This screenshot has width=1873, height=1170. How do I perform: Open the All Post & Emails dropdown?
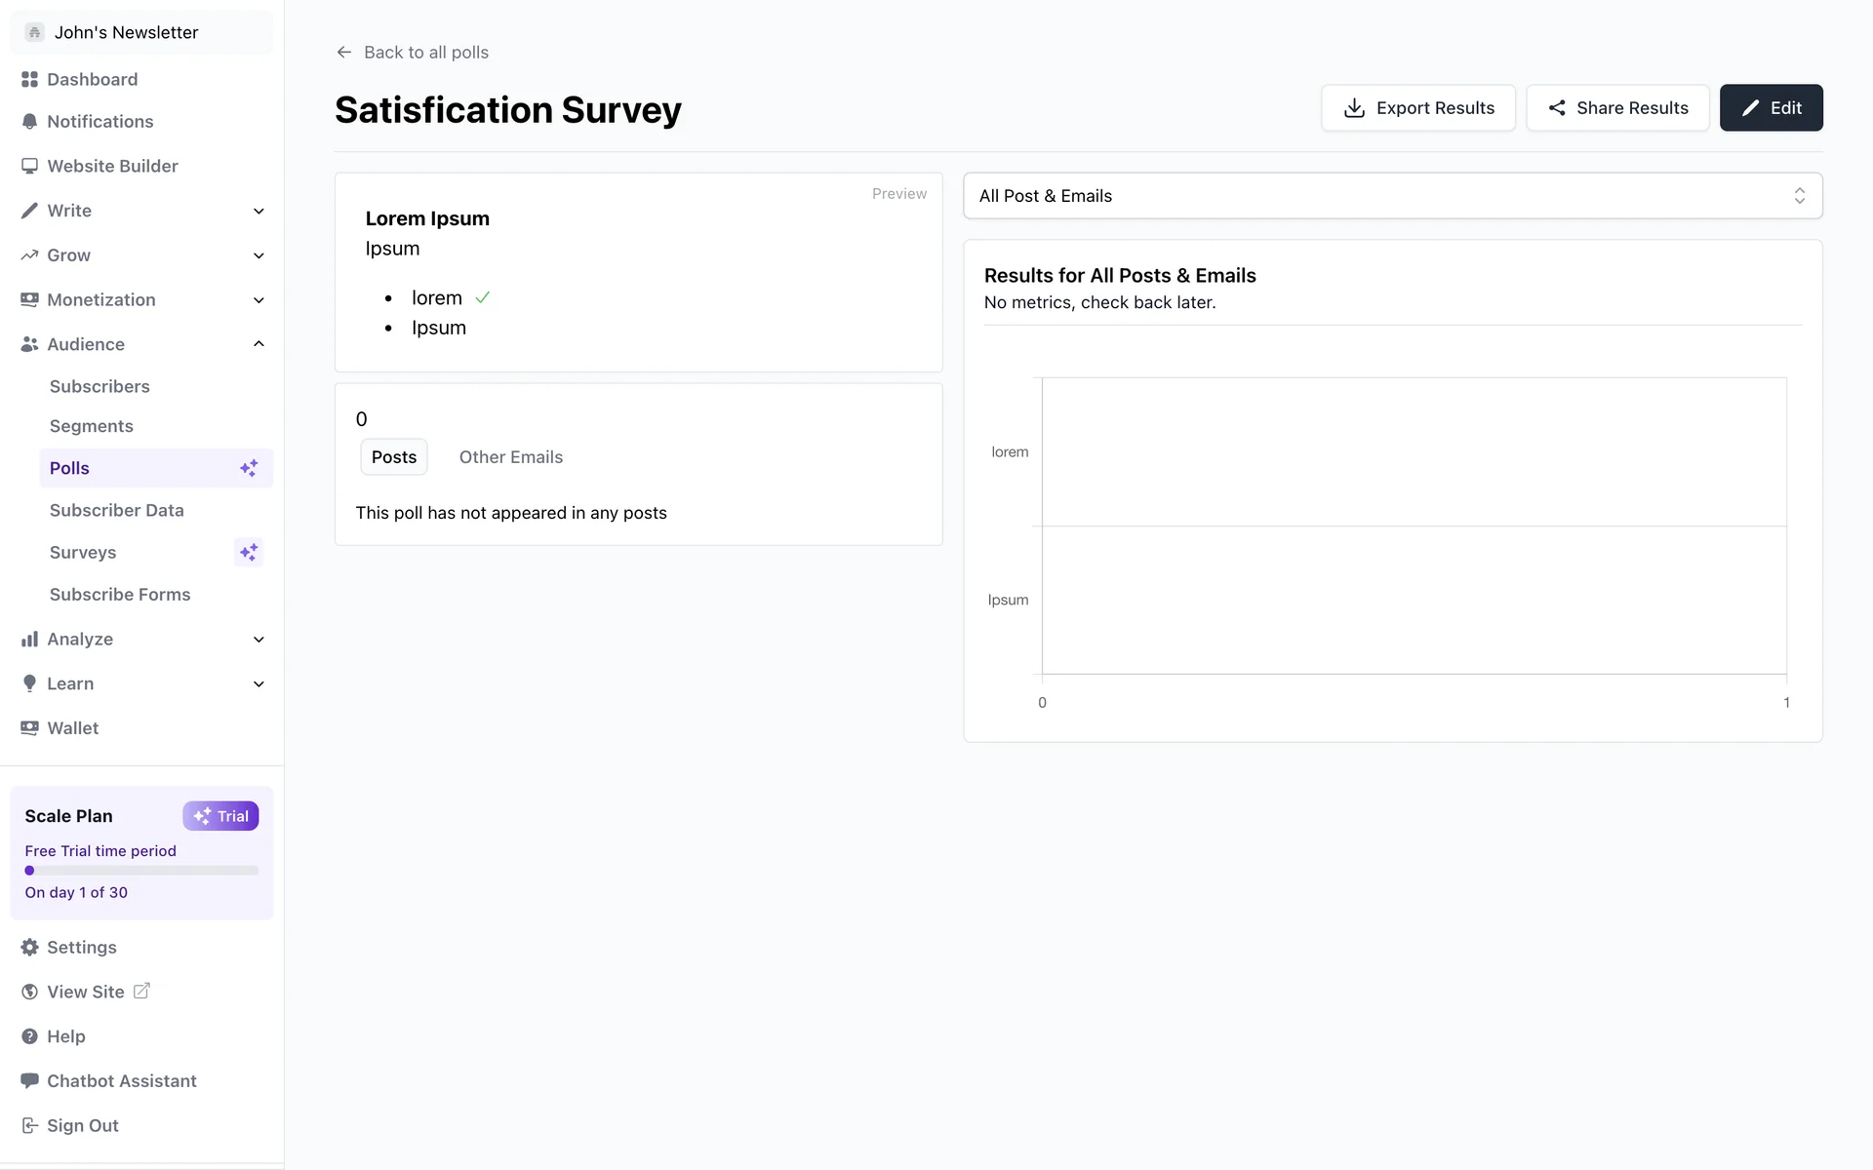[x=1392, y=196]
